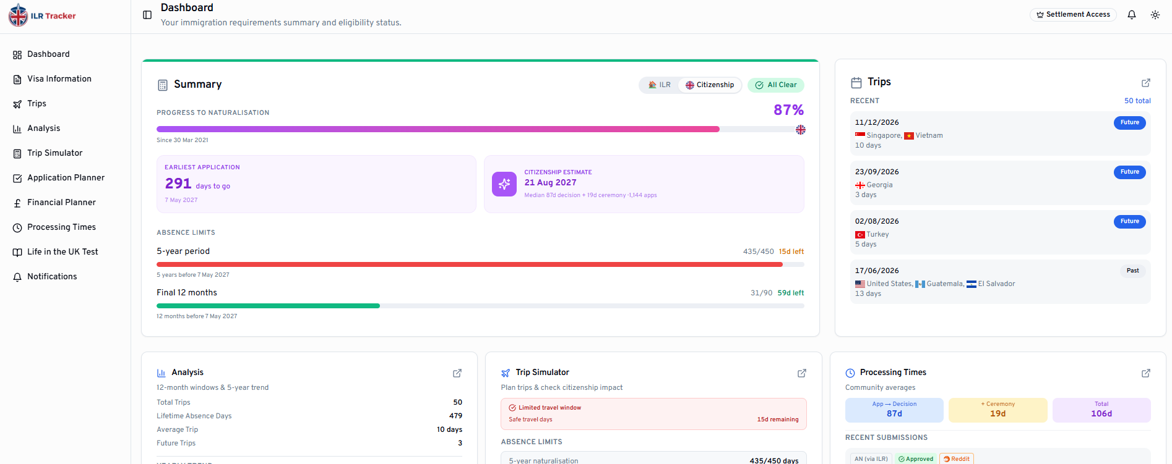1172x464 pixels.
Task: Click the Processing Times card clock icon
Action: 850,373
